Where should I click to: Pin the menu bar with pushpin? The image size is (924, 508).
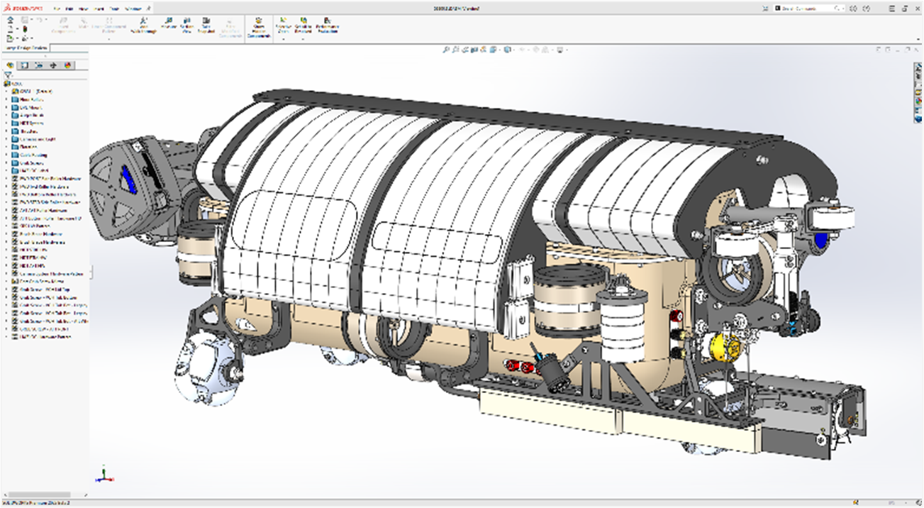click(x=150, y=9)
